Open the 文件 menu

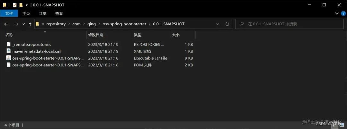point(9,13)
